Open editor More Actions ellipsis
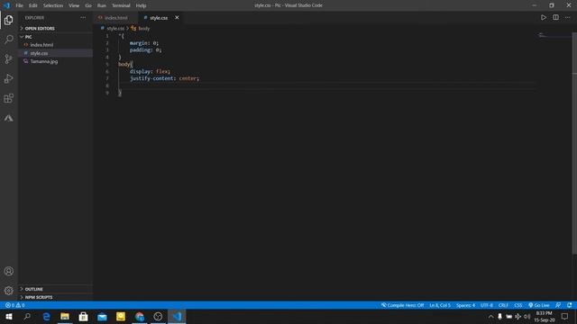 coord(568,18)
